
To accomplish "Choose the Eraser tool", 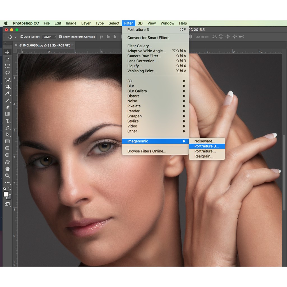I will point(8,107).
